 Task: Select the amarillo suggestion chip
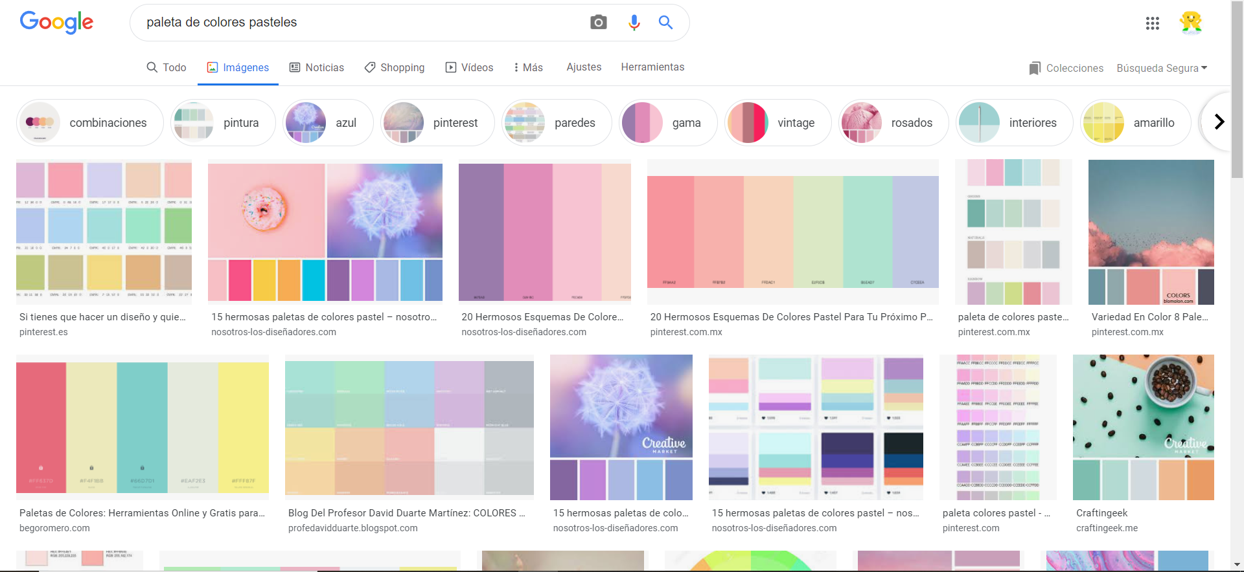point(1136,122)
